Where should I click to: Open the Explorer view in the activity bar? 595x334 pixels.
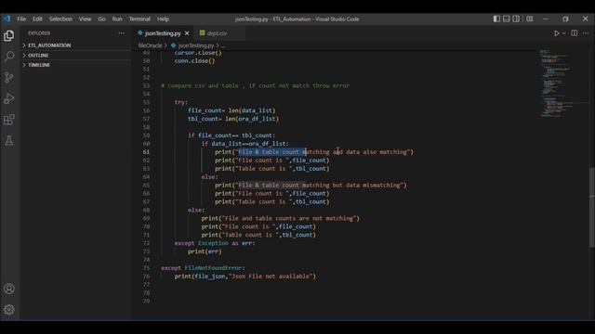[x=9, y=35]
